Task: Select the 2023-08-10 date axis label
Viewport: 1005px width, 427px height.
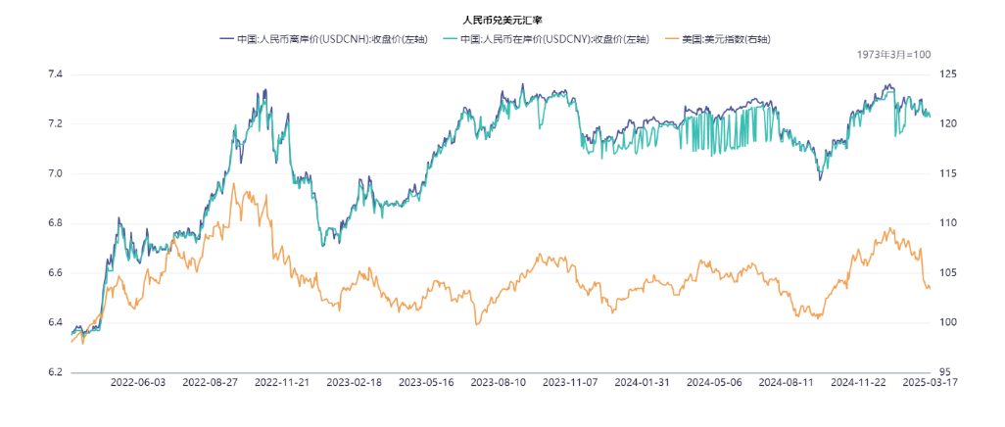Action: click(499, 382)
